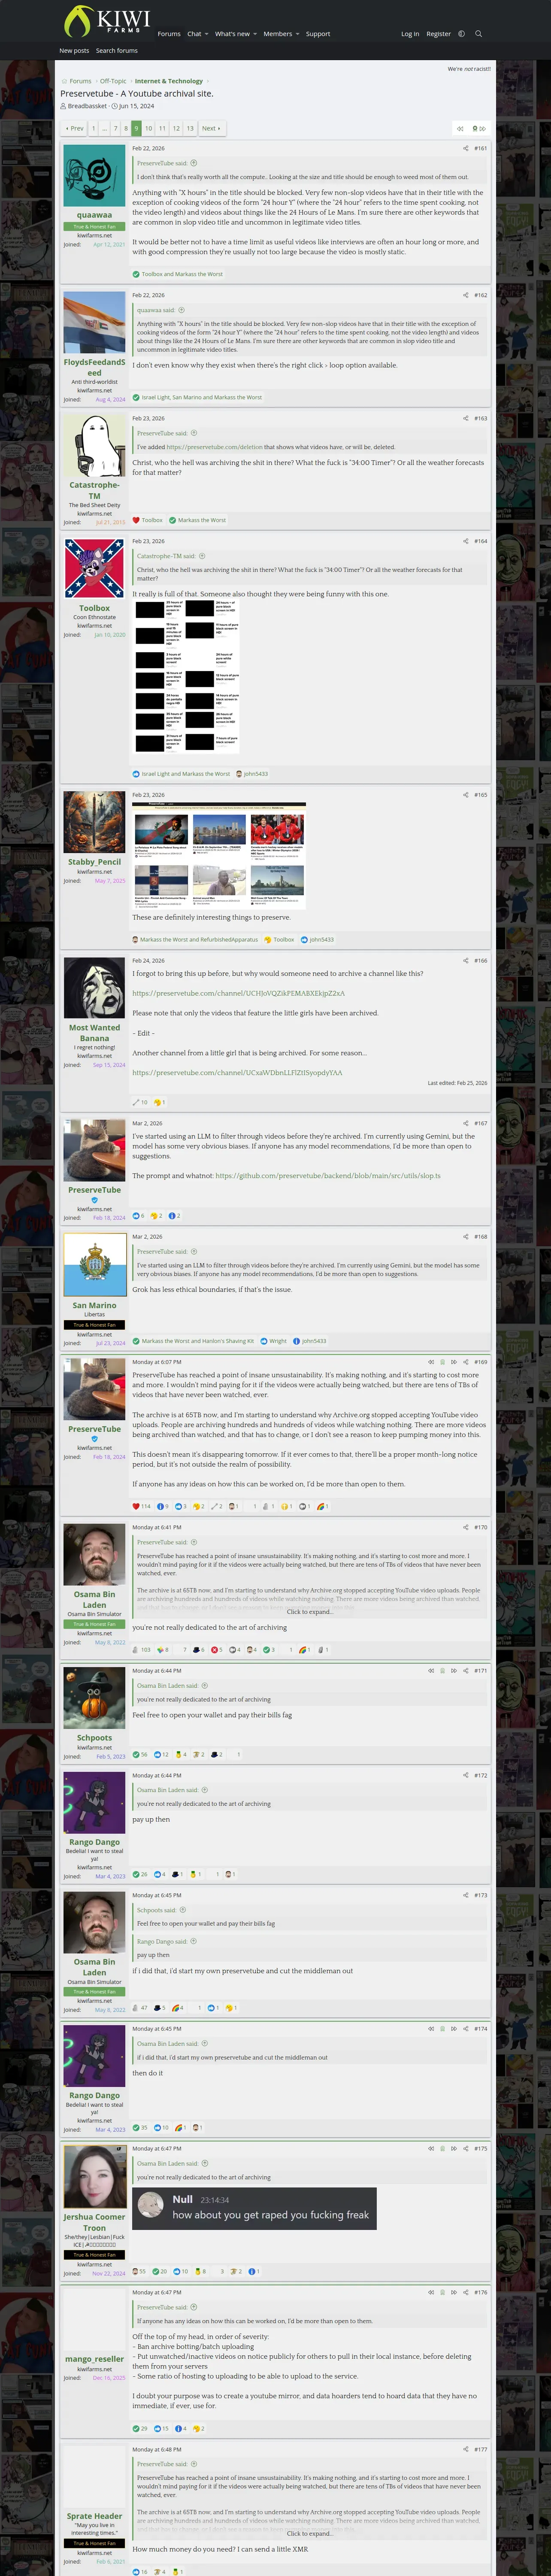Viewport: 551px width, 2576px height.
Task: Open the preservetube.com/deletion link
Action: coord(214,447)
